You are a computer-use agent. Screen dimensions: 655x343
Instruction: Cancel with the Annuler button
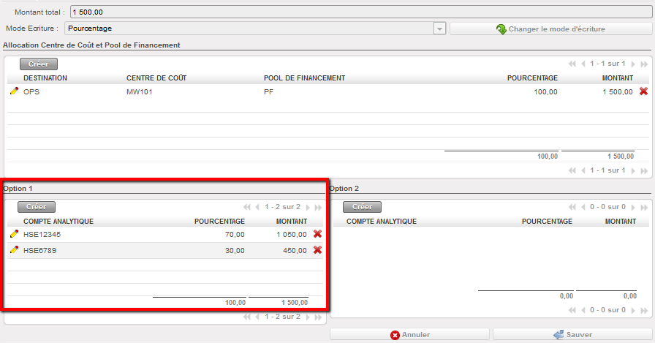[409, 335]
